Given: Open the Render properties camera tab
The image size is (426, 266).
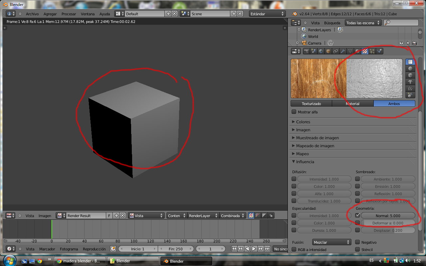Looking at the screenshot, I should pyautogui.click(x=306, y=51).
